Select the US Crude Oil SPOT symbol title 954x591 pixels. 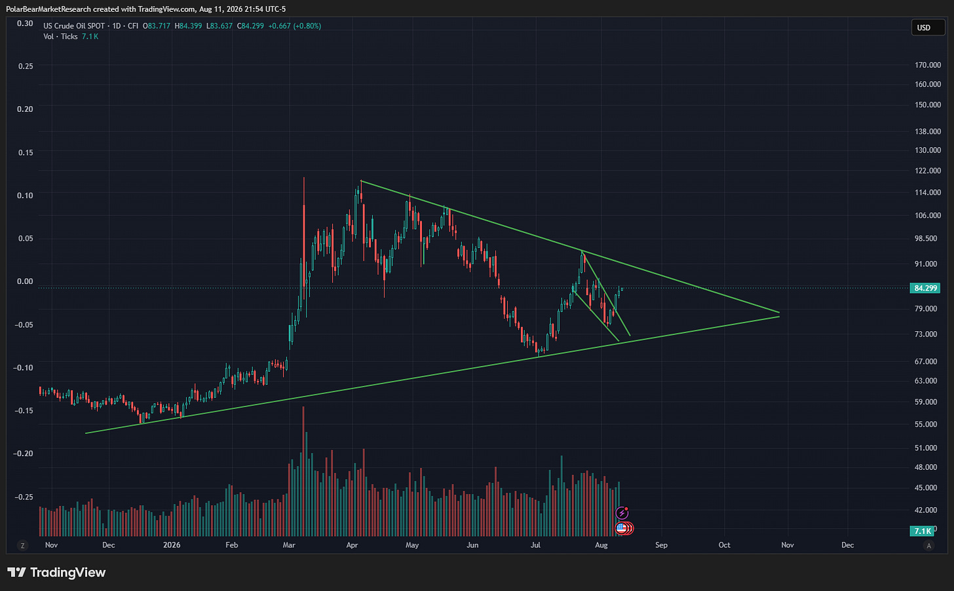pos(74,26)
